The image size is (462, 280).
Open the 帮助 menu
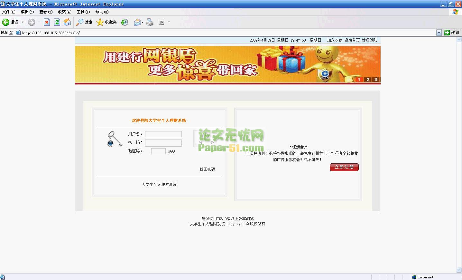coord(102,12)
